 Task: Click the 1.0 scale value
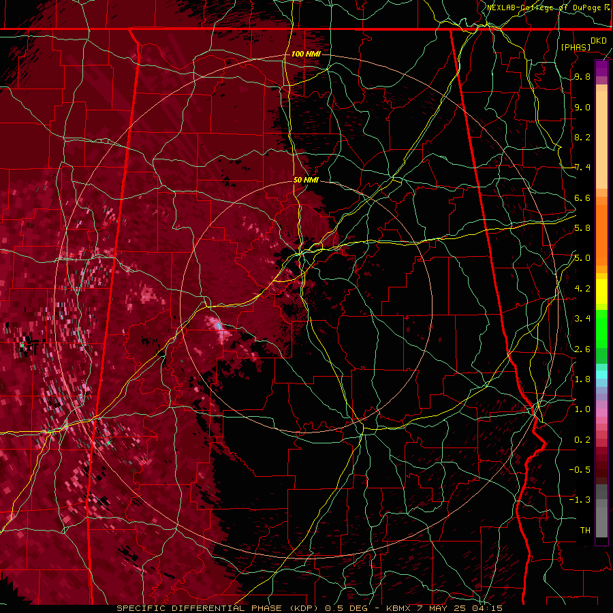[x=582, y=409]
